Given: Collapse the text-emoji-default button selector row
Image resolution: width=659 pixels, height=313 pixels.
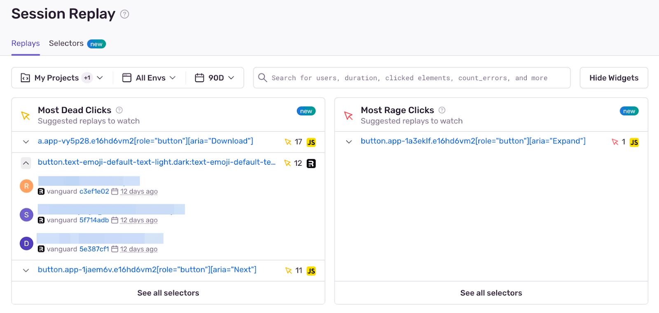Looking at the screenshot, I should (x=26, y=163).
